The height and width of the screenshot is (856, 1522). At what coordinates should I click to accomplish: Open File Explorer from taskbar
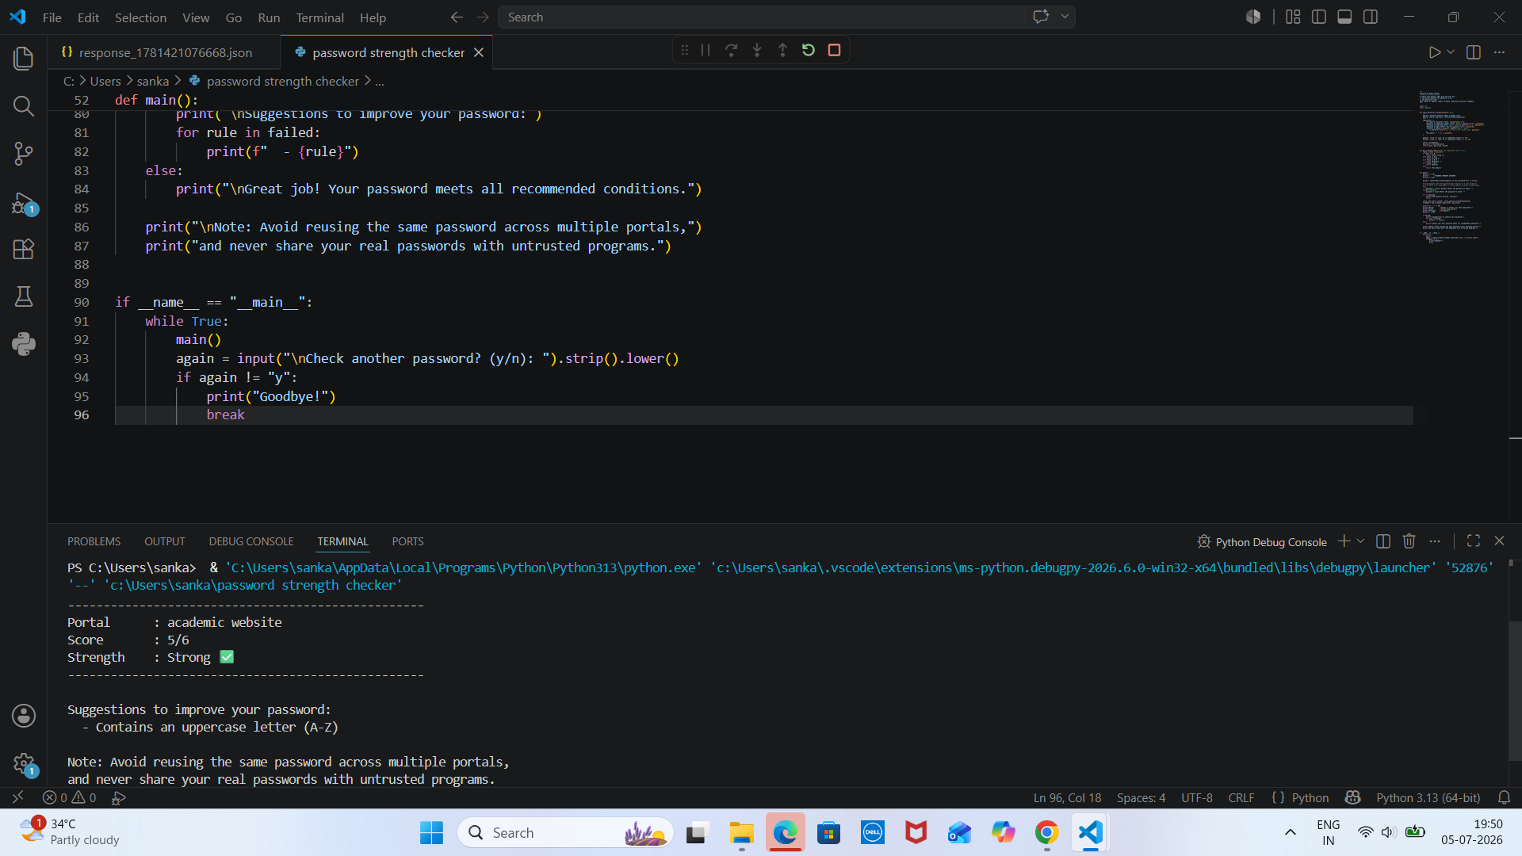tap(741, 832)
